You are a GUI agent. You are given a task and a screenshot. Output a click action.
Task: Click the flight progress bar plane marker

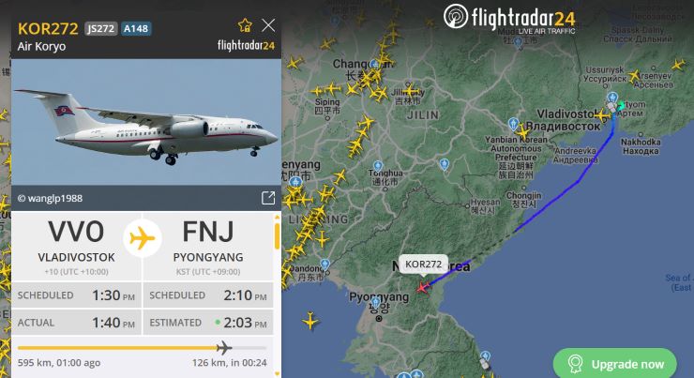pyautogui.click(x=224, y=348)
